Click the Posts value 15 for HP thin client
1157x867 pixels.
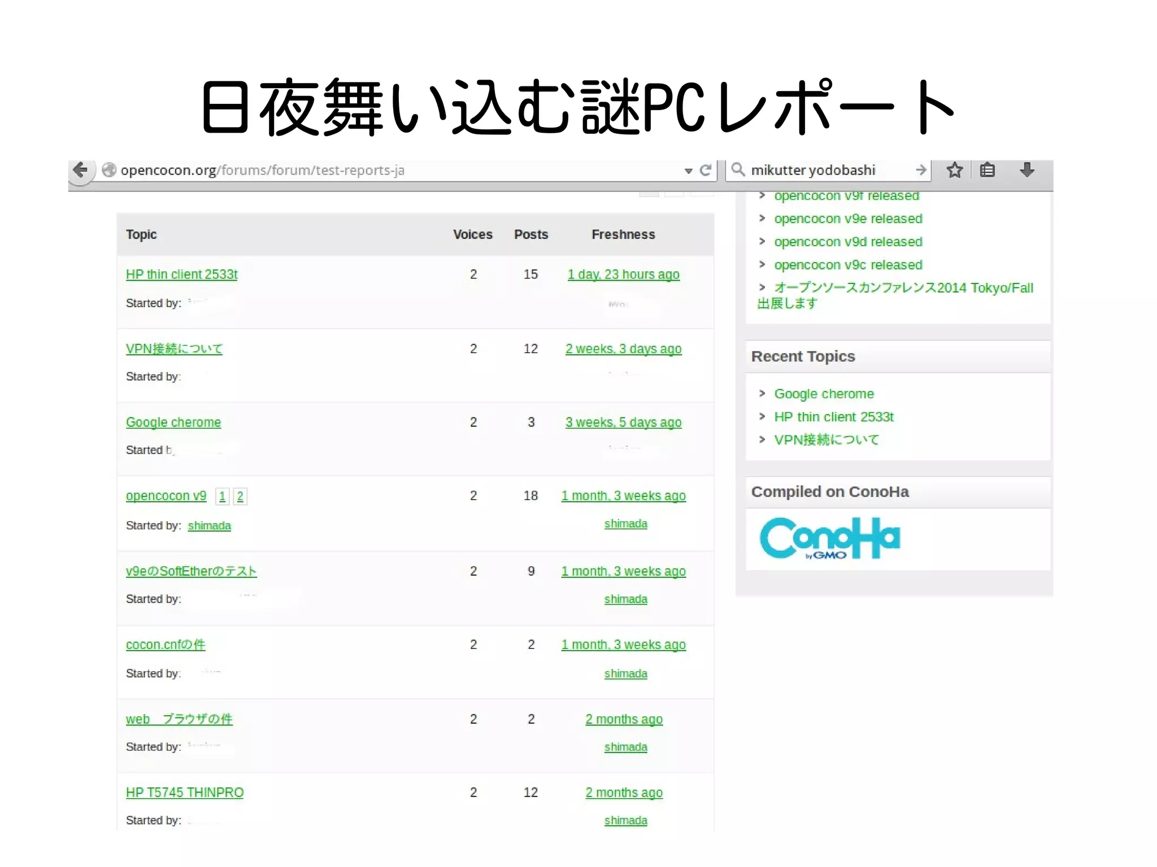click(x=530, y=275)
